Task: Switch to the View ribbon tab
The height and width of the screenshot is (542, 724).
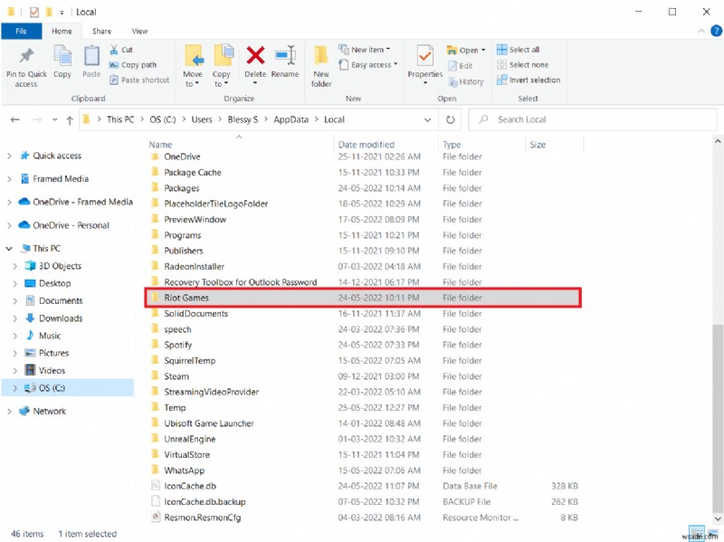Action: point(139,30)
